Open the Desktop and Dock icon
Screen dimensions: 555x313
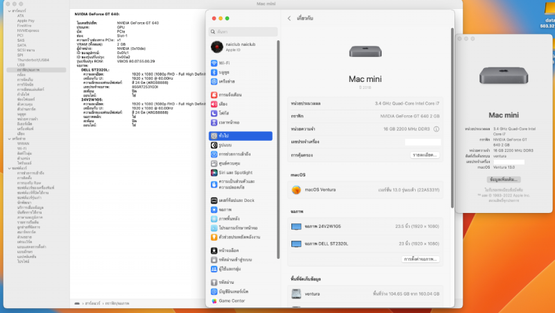pos(214,201)
